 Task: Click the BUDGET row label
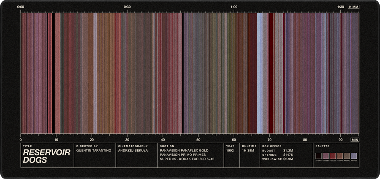269,151
